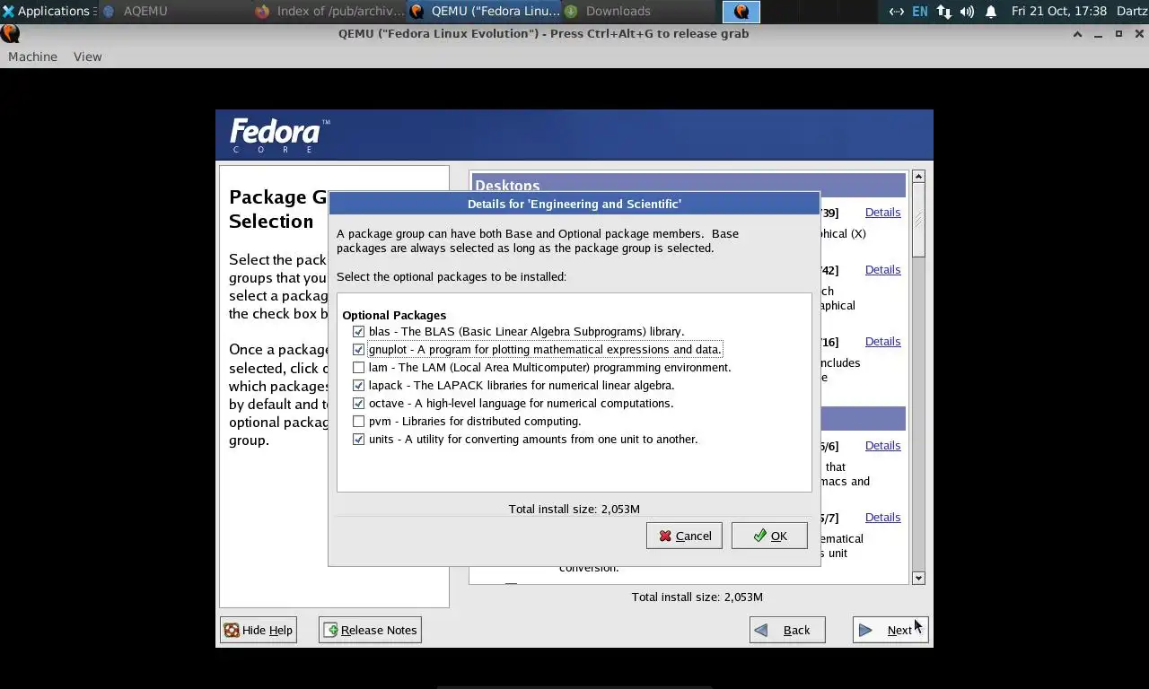Open notifications bell icon
The image size is (1149, 689).
tap(991, 12)
